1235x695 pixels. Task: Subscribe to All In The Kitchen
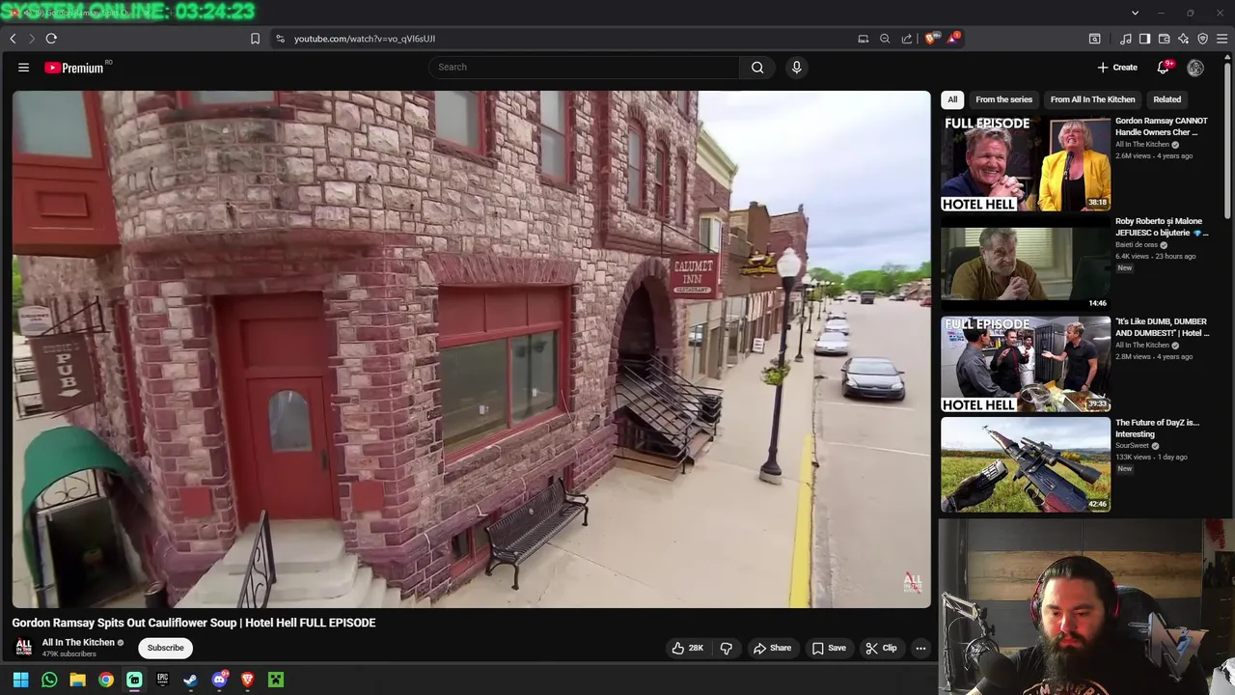tap(165, 648)
